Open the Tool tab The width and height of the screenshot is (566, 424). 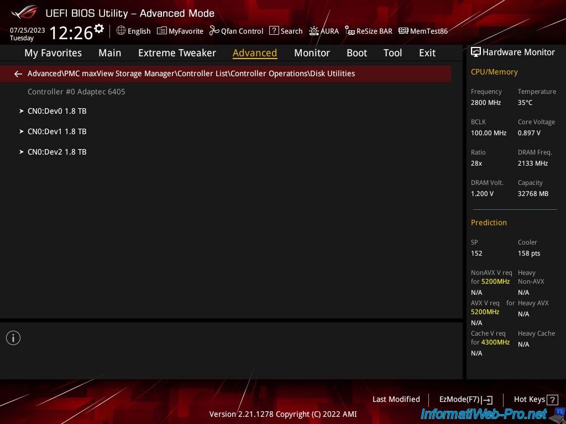(392, 53)
